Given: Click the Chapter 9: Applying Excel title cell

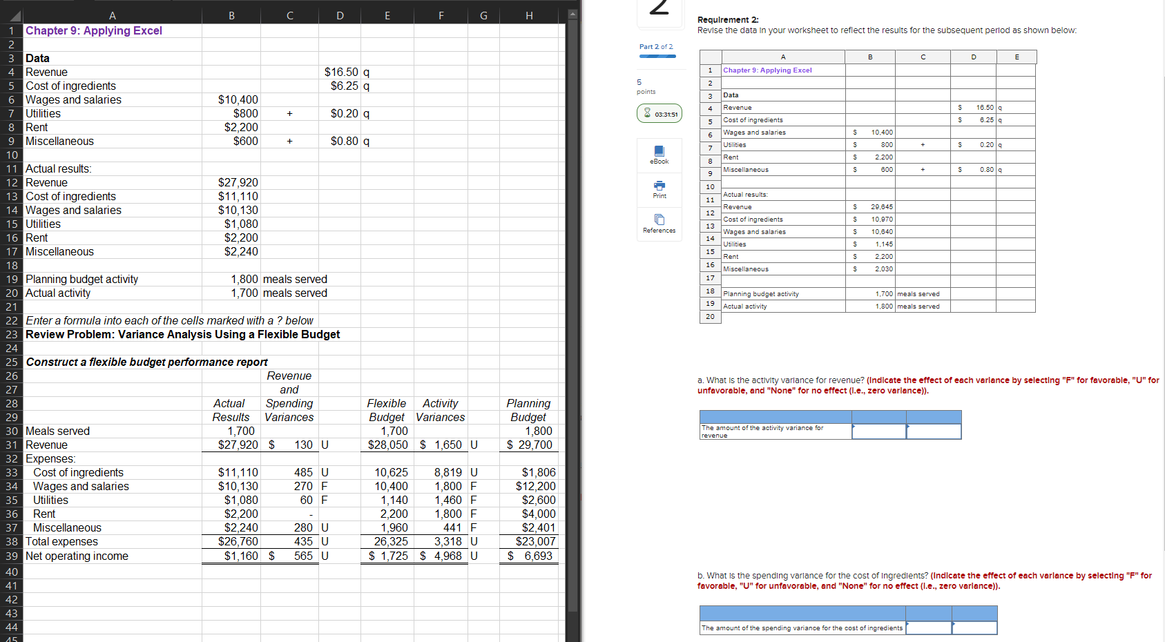Looking at the screenshot, I should (94, 30).
